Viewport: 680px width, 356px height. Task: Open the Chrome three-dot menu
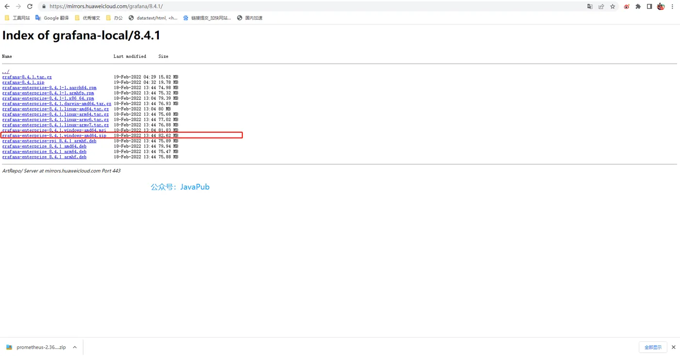click(x=673, y=7)
